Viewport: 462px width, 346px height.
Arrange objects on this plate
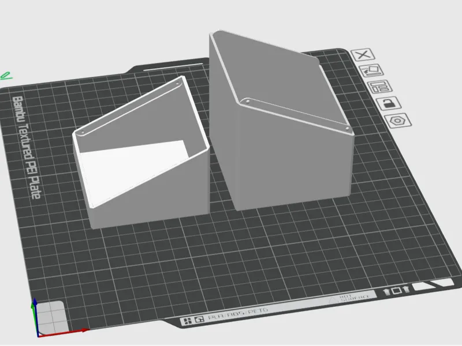(x=380, y=87)
